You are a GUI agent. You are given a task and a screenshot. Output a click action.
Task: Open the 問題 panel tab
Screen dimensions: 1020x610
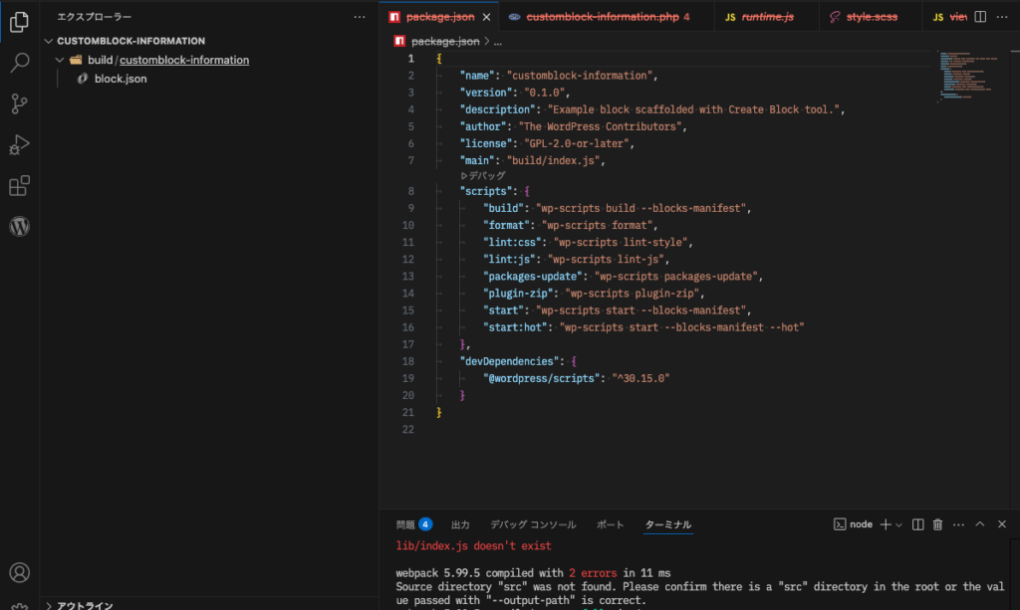tap(405, 524)
